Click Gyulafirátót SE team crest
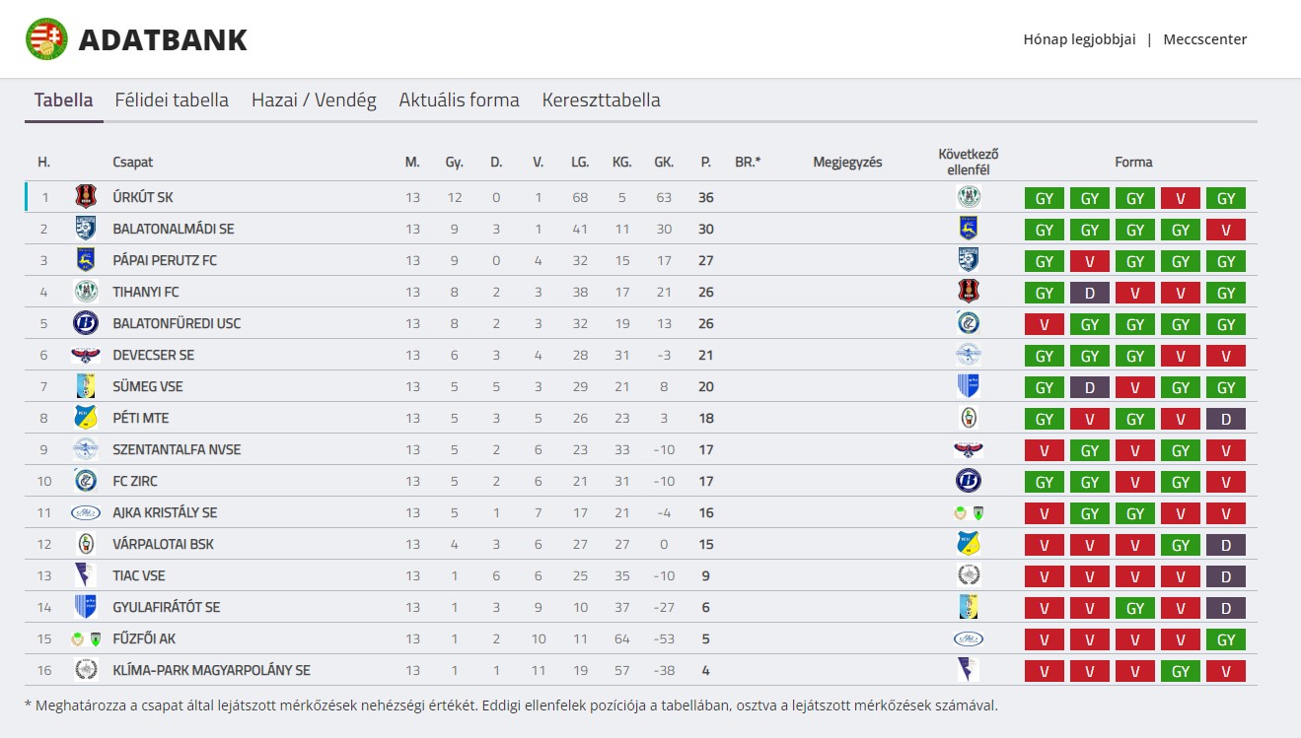 pyautogui.click(x=86, y=607)
